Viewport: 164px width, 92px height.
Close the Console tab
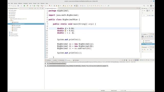tap(71, 60)
